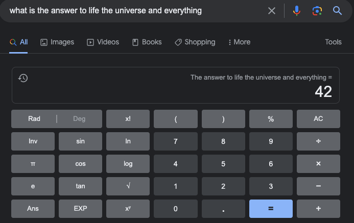Toggle the Inv inverse functions key

pos(33,141)
